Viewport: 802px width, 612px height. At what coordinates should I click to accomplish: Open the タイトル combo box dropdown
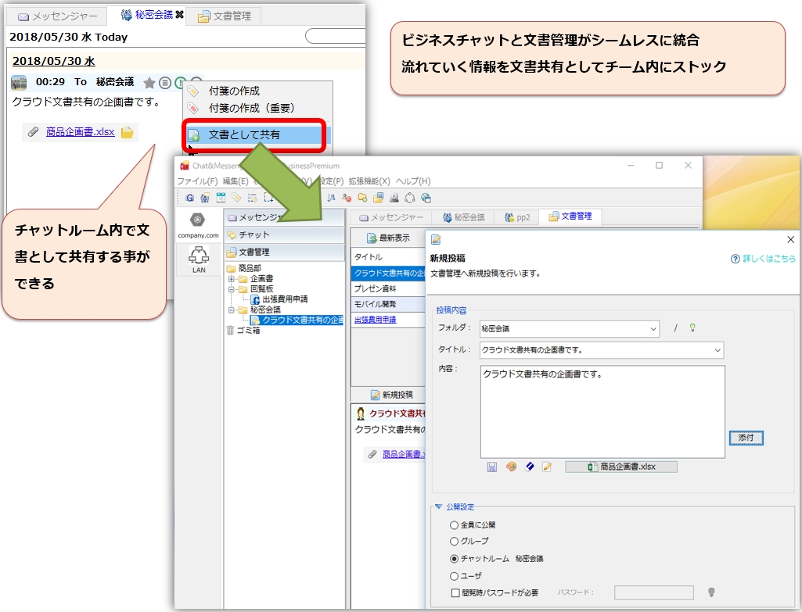[717, 351]
